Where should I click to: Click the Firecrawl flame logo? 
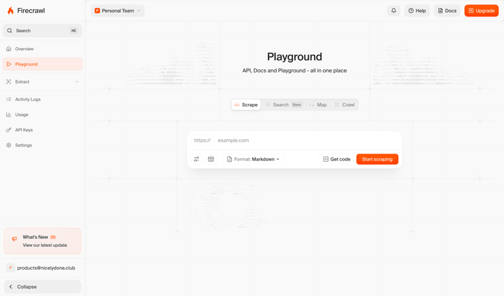(11, 11)
